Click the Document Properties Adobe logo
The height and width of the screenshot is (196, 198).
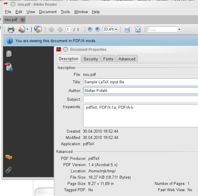59,49
